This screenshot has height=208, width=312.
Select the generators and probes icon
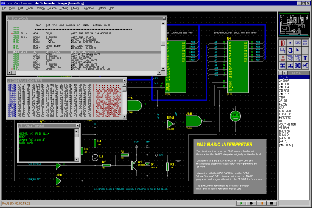point(290,58)
